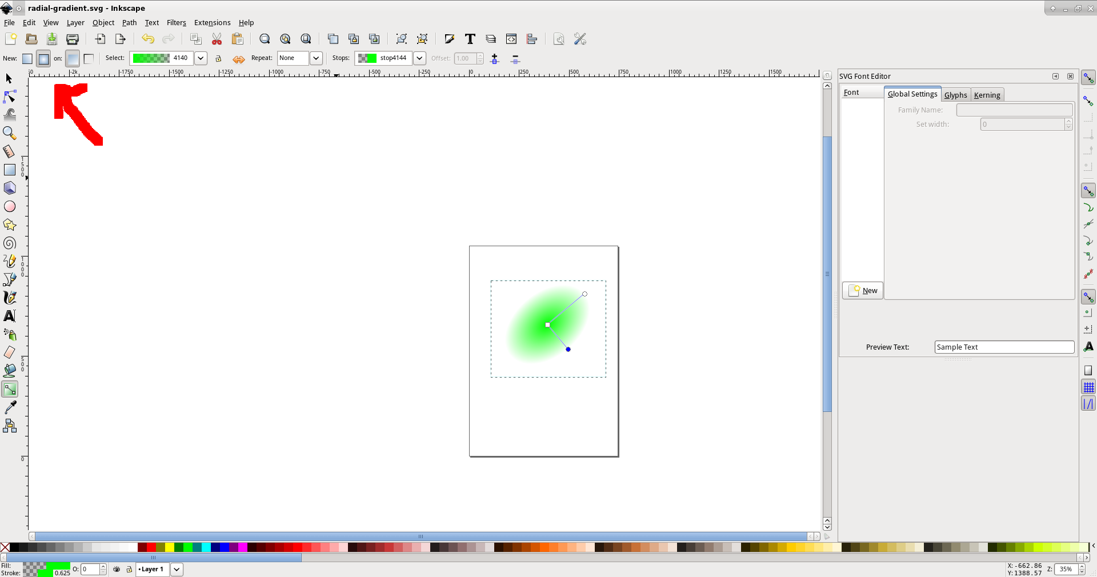Screen dimensions: 1097x577
Task: Click the Insert new stop button
Action: [x=495, y=58]
